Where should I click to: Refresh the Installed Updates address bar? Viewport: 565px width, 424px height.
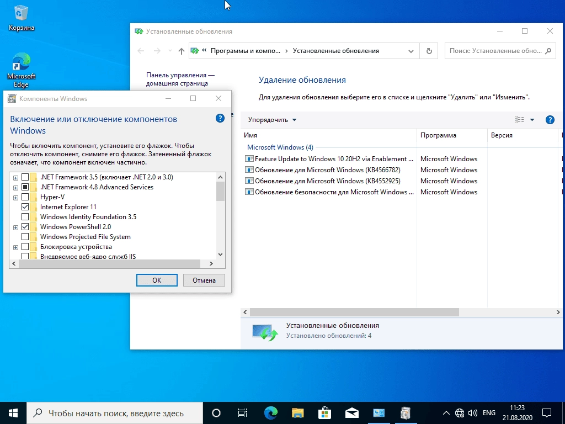tap(429, 51)
